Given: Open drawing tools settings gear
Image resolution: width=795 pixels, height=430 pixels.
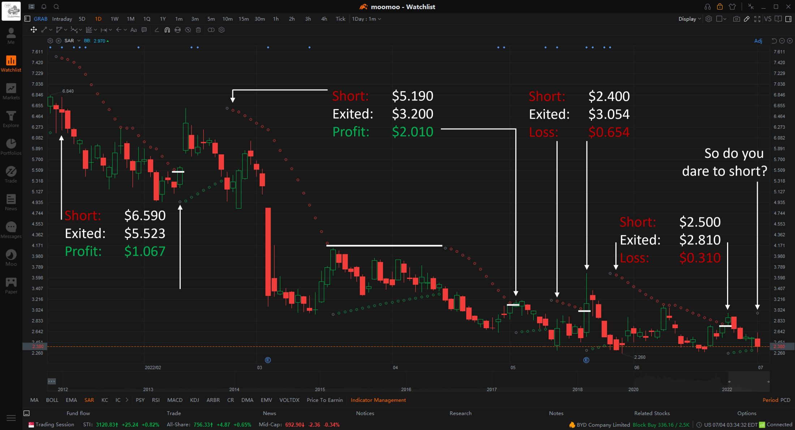Looking at the screenshot, I should 222,30.
